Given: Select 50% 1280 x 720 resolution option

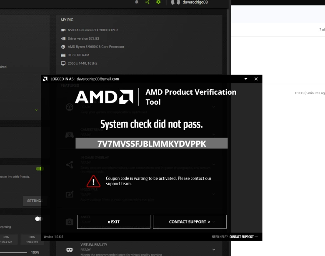Looking at the screenshot, I should [x=32, y=239].
